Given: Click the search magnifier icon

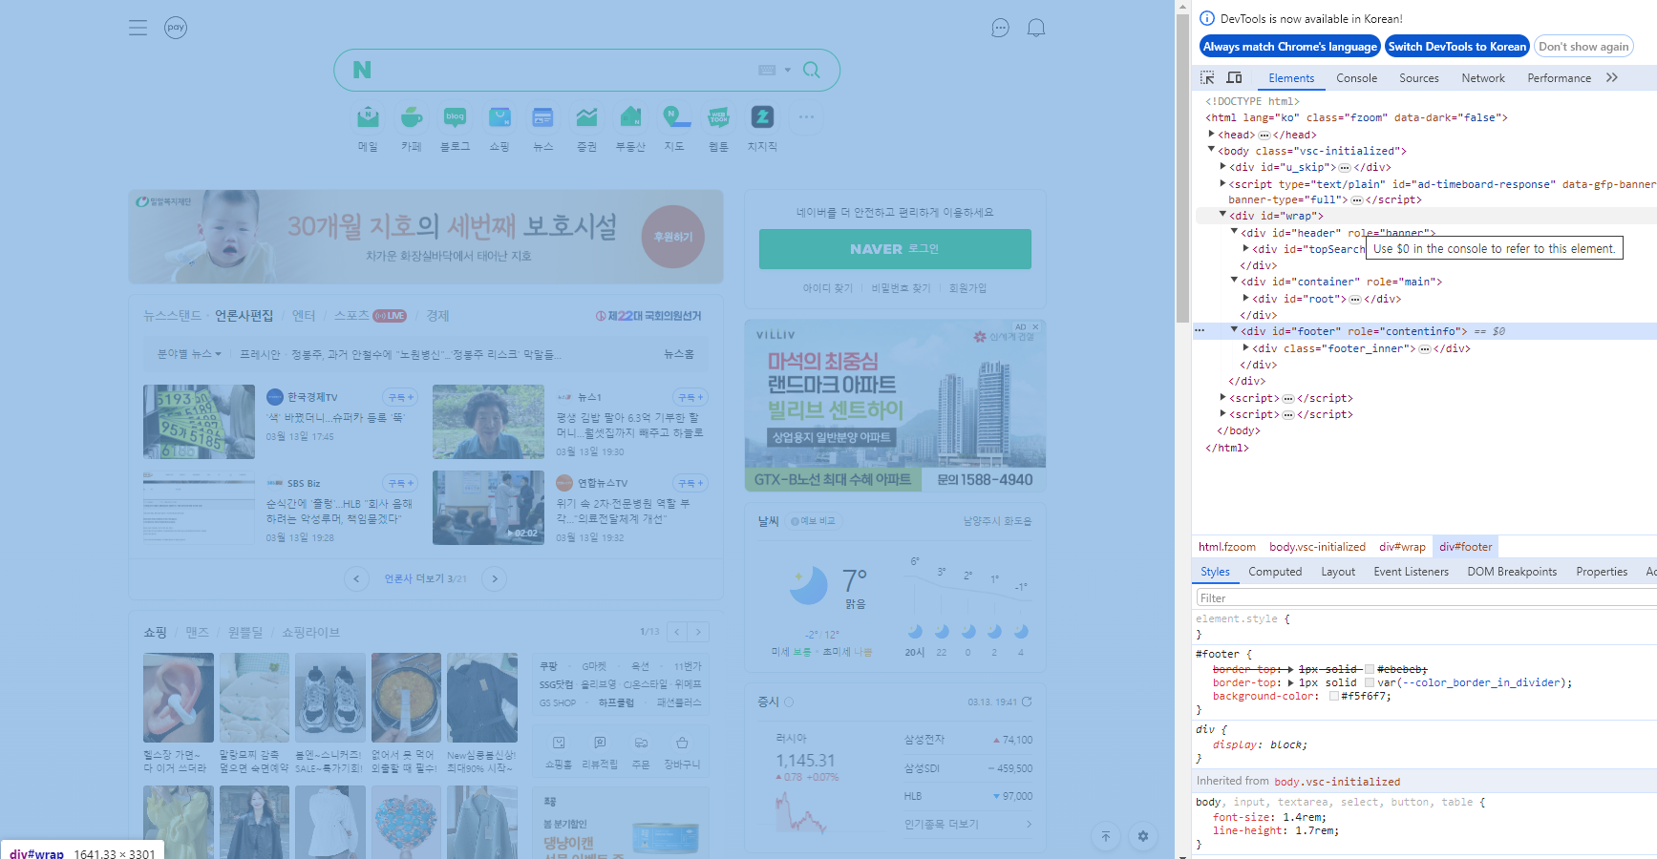Looking at the screenshot, I should [x=812, y=70].
